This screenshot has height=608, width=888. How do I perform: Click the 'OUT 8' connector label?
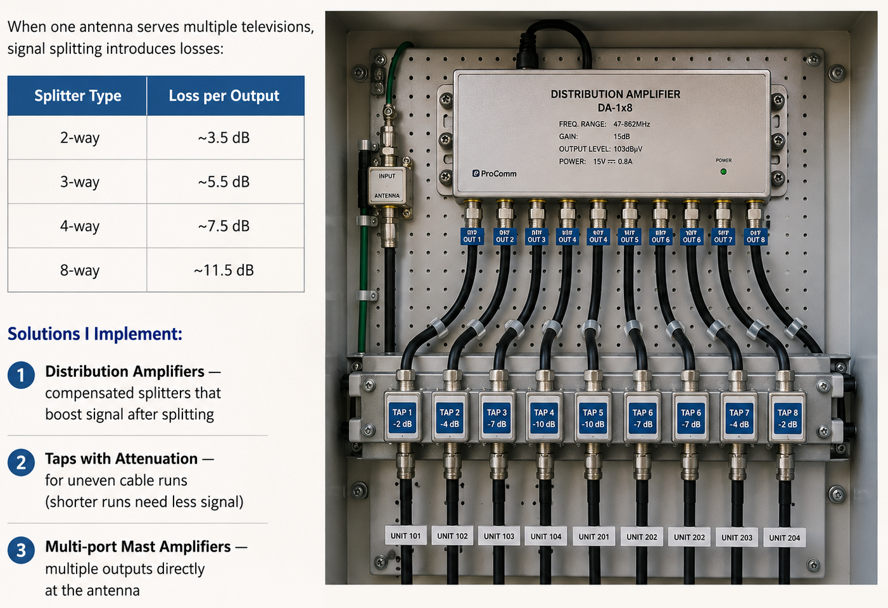756,236
